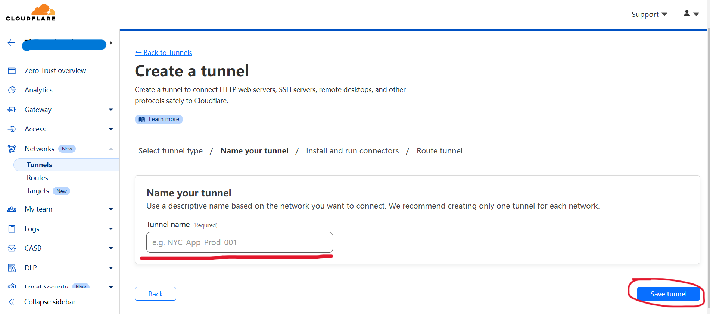
Task: Click the Analytics pie icon
Action: 12,90
